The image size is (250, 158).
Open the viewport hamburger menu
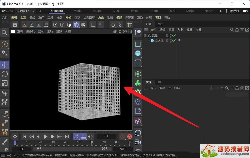coord(13,31)
